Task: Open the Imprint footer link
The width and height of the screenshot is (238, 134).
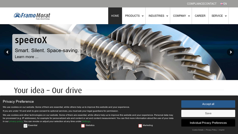Action: [x=222, y=130]
